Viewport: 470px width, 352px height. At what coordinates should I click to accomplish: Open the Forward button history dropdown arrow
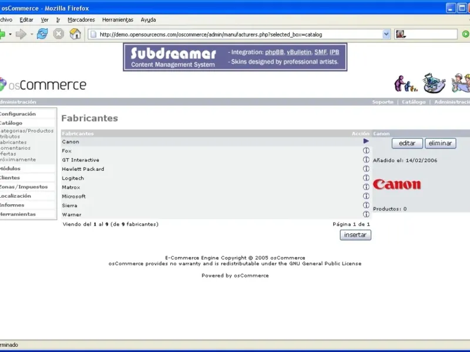32,34
